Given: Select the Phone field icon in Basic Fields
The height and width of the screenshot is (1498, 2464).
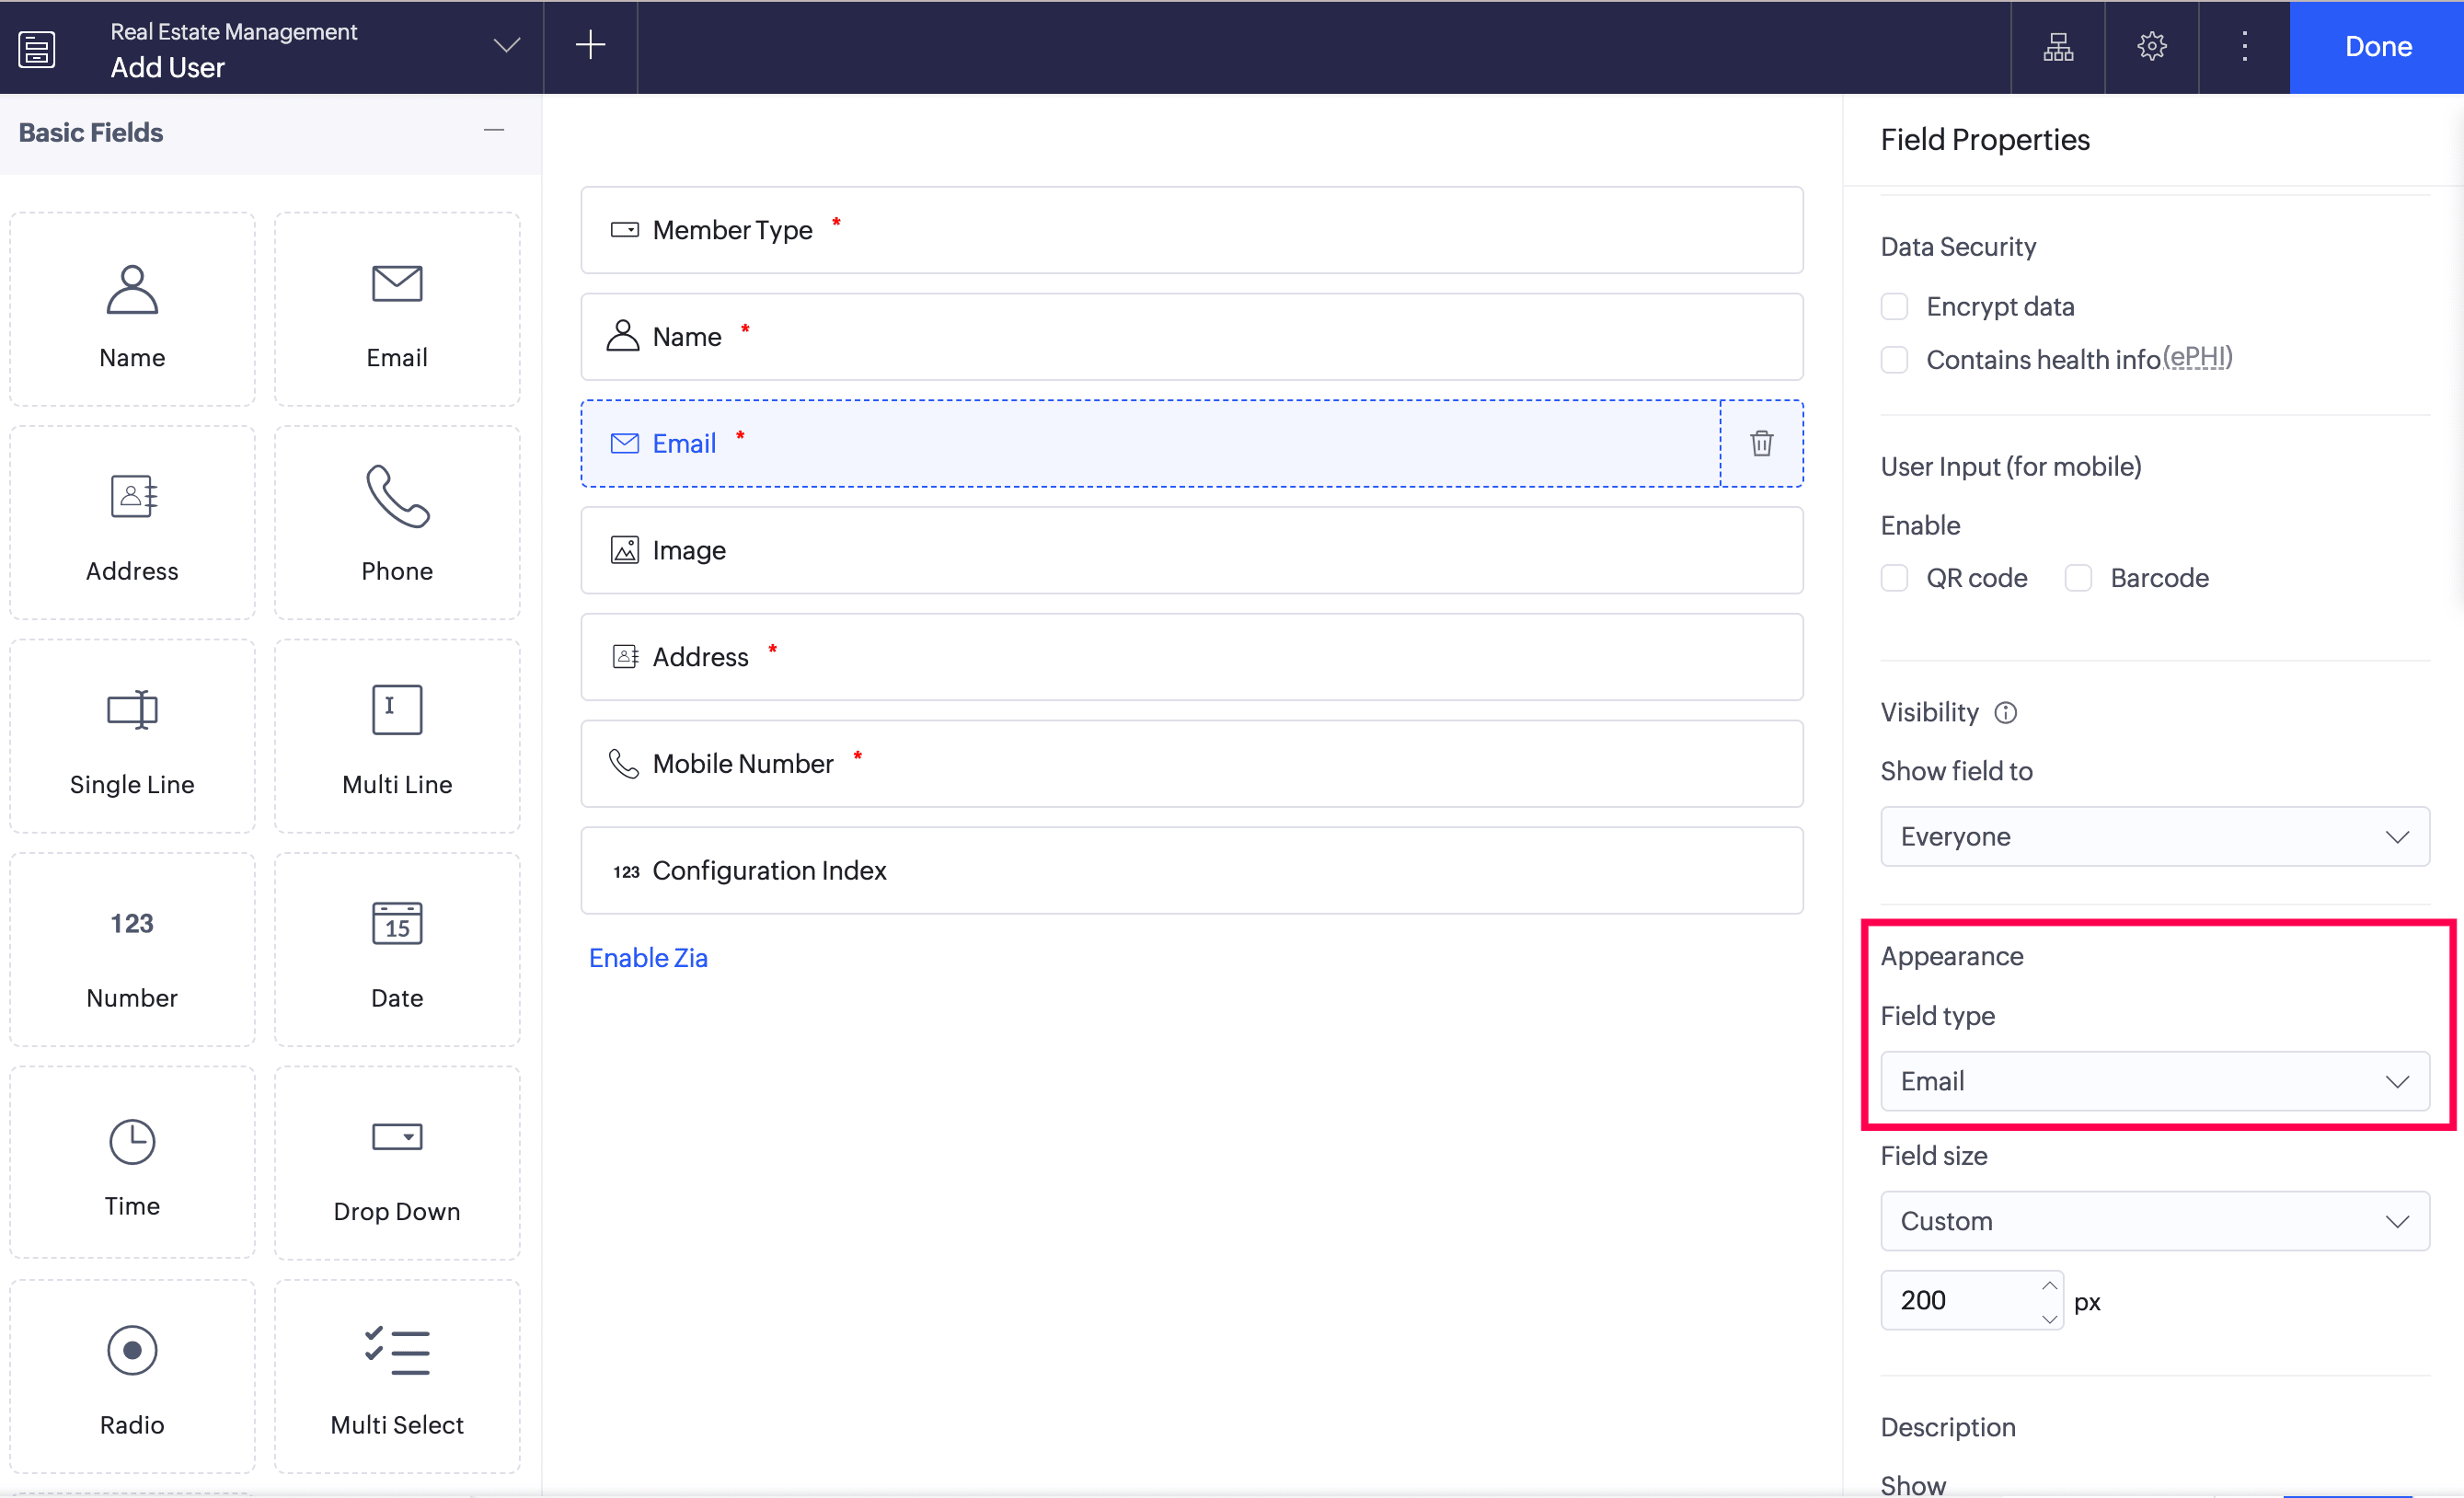Looking at the screenshot, I should (x=397, y=497).
